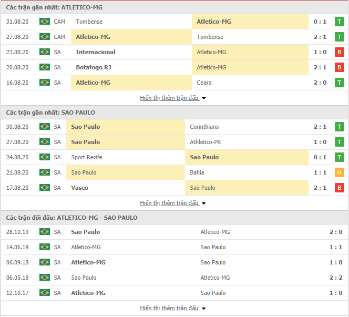Expand more Sao Paulo recent matches arrow
Screen dimensions: 349x317
pyautogui.click(x=204, y=203)
